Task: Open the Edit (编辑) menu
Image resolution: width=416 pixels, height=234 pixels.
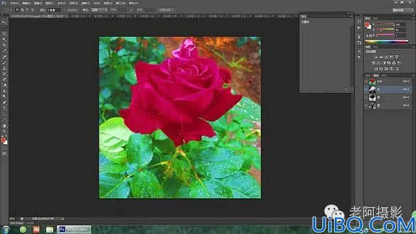Action: (26, 3)
